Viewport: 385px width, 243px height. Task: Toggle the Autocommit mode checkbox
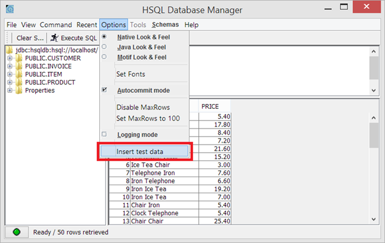click(104, 90)
